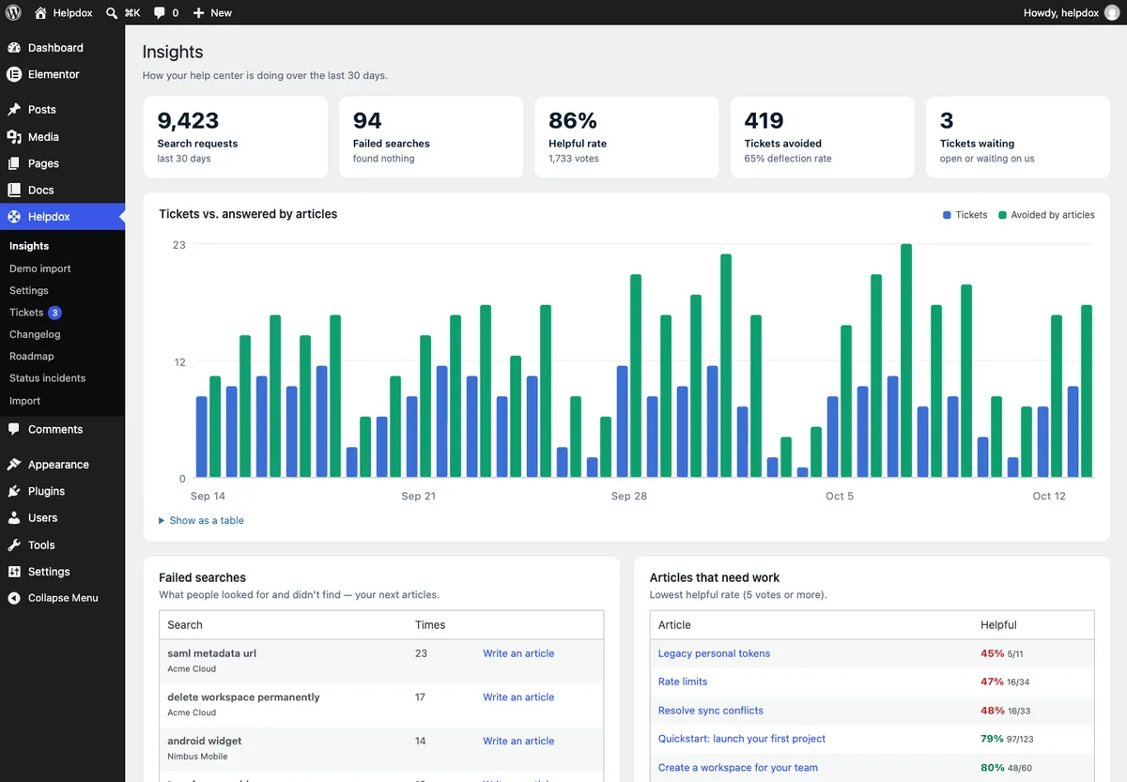1127x782 pixels.
Task: Click the 47% helpful rate value
Action: [992, 682]
